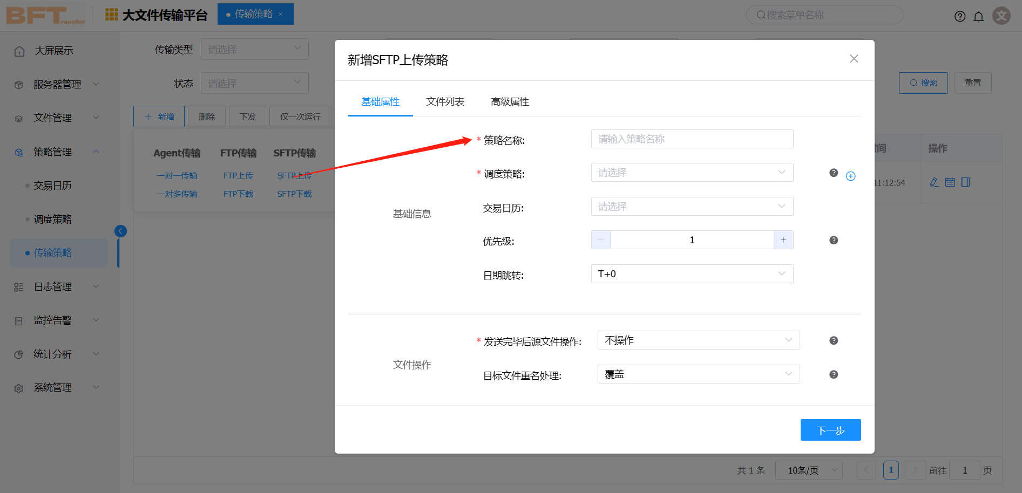Decrease priority with the minus stepper
The image size is (1022, 493).
601,240
